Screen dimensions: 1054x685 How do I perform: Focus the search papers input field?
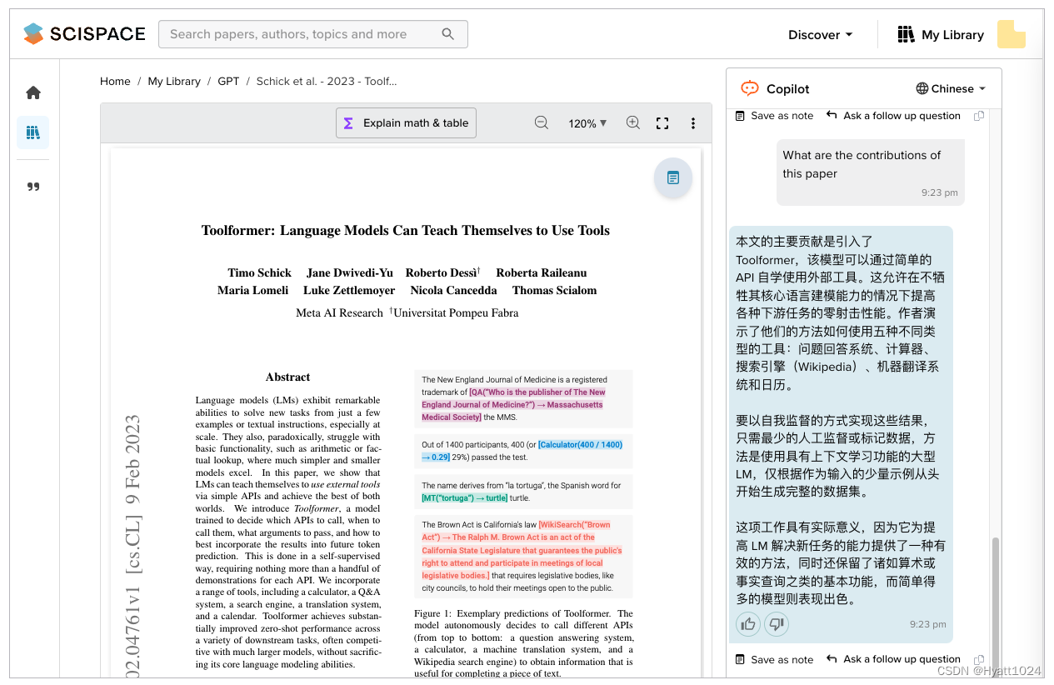coord(312,34)
